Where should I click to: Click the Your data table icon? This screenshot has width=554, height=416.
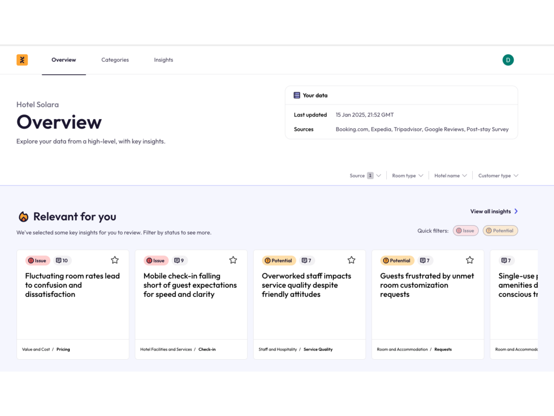coord(296,95)
